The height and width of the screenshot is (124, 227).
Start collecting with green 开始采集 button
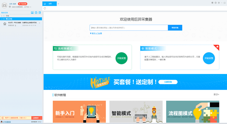[x=122, y=58]
